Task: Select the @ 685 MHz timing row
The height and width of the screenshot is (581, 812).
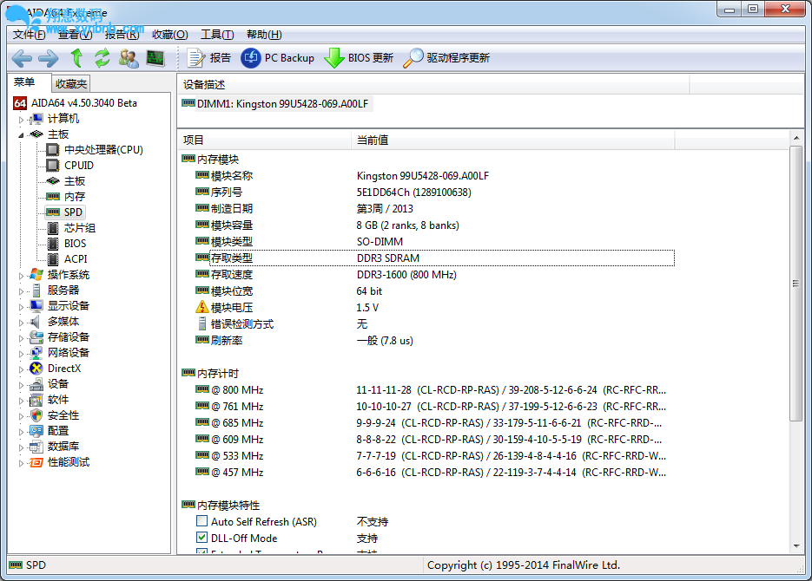Action: tap(429, 423)
